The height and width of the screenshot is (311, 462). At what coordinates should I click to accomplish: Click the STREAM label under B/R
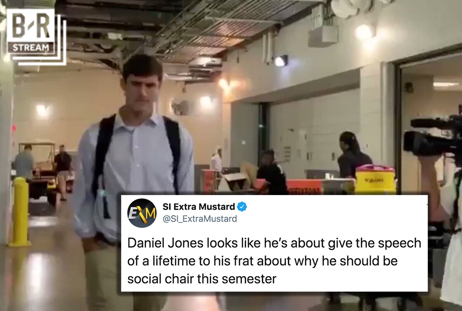point(31,47)
